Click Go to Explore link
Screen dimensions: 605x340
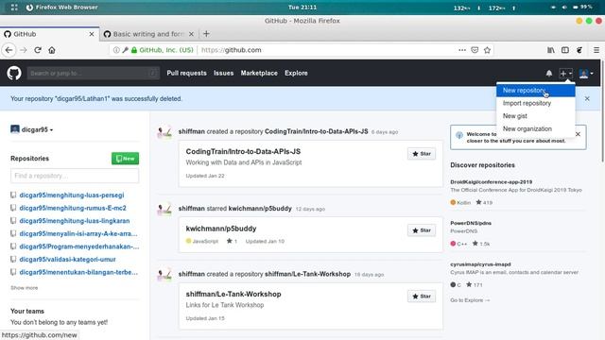click(470, 300)
